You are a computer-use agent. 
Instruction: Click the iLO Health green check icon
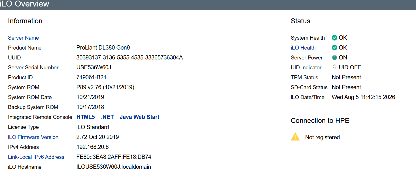tap(334, 48)
